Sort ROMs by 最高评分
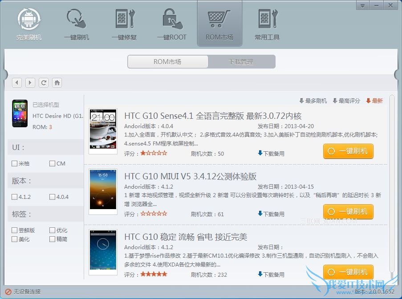The image size is (402, 299). tap(346, 101)
